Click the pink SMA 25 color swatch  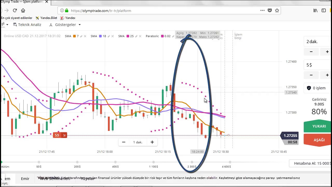[x=128, y=36]
